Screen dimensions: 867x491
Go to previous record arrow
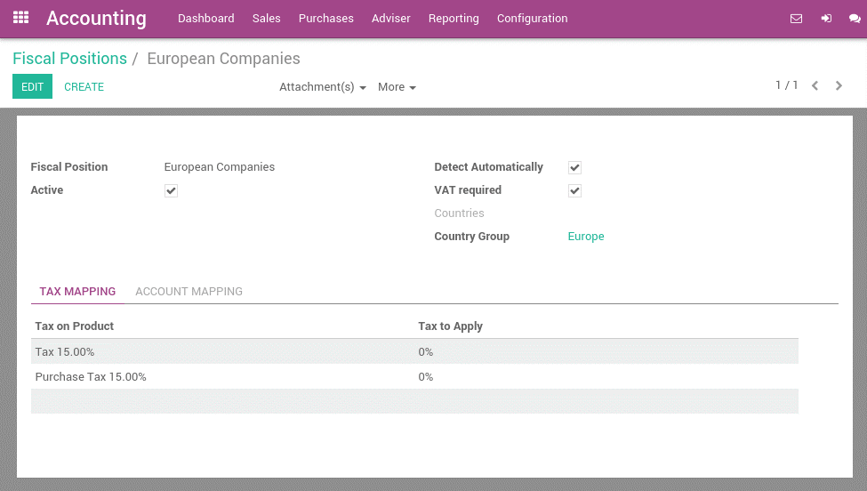[815, 86]
